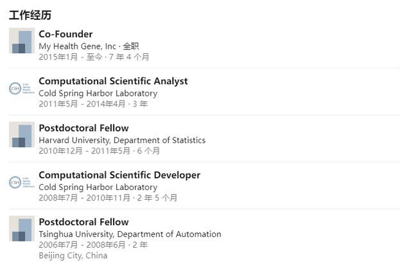Click the 工作经历 section heading
Screen dimensions: 411x269
(30, 15)
